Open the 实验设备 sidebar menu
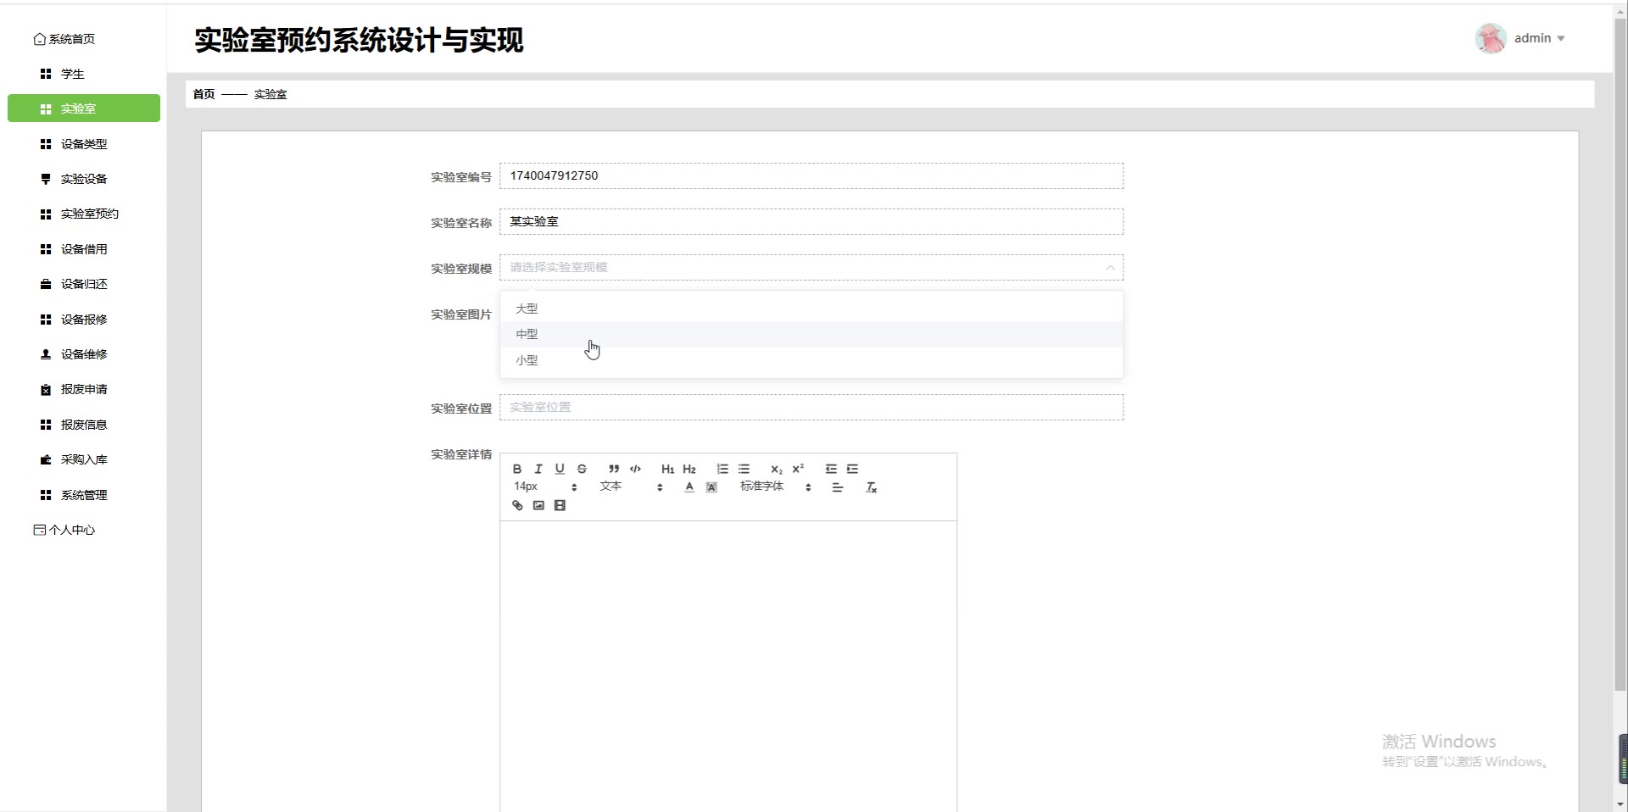Screen dimensions: 1628x812 click(84, 179)
